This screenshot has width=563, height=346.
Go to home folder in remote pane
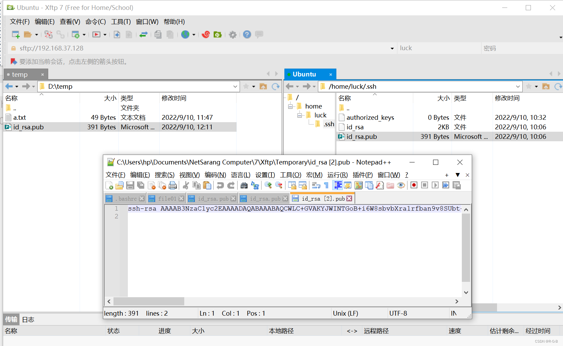click(546, 86)
